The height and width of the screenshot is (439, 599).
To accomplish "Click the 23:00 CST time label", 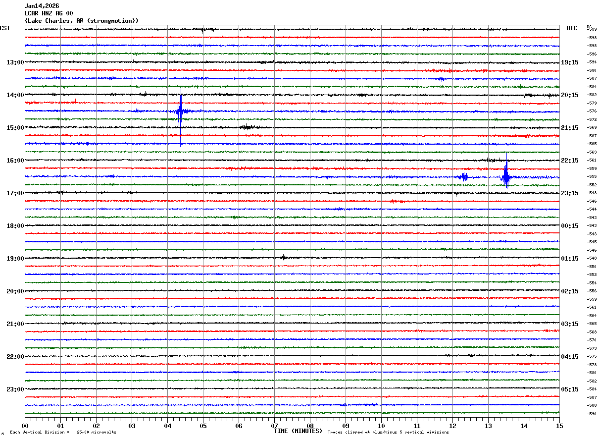I will (15, 389).
